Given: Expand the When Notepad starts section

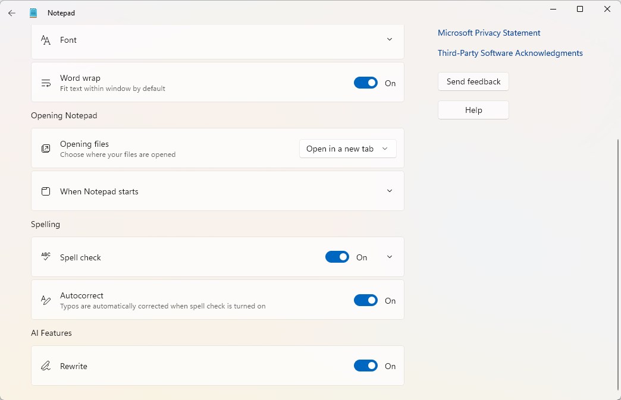Looking at the screenshot, I should tap(390, 191).
